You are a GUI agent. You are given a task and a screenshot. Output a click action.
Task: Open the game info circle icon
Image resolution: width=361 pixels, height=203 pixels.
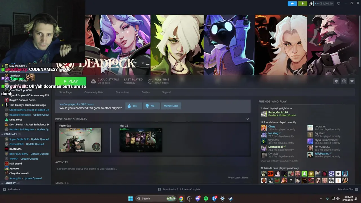pos(344,81)
